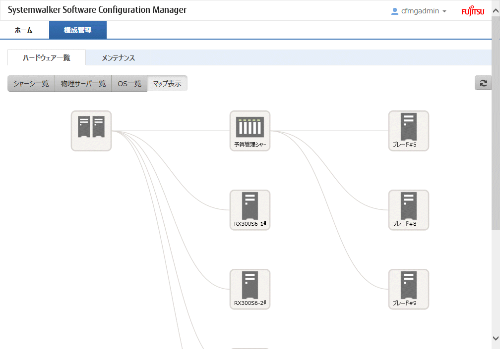Select the ブレード#8 server node
Image resolution: width=500 pixels, height=349 pixels.
409,210
